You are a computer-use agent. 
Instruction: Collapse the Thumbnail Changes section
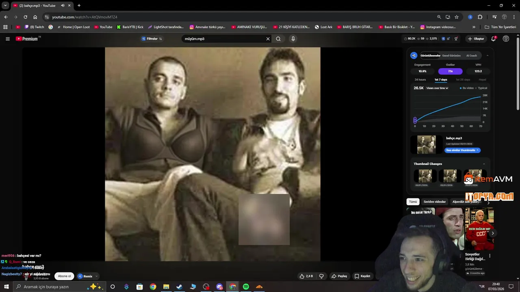point(484,164)
